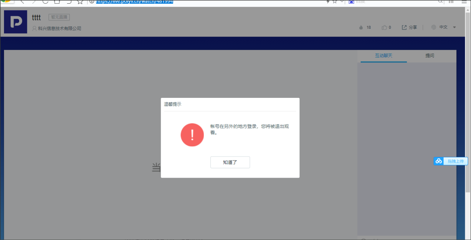The height and width of the screenshot is (240, 471).
Task: Click the water-drop popularity icon
Action: click(361, 27)
